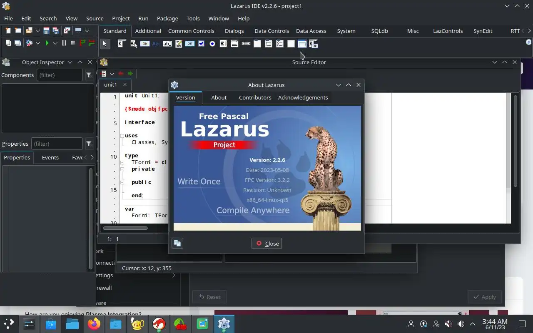533x333 pixels.
Task: Open the dropdown arrow next to Open icon
Action: [37, 30]
